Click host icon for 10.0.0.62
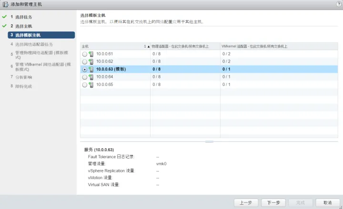Viewport: 343px width, 209px height. (91, 62)
